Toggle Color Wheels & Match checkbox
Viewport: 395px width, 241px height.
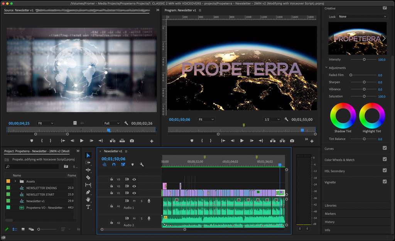pos(385,159)
